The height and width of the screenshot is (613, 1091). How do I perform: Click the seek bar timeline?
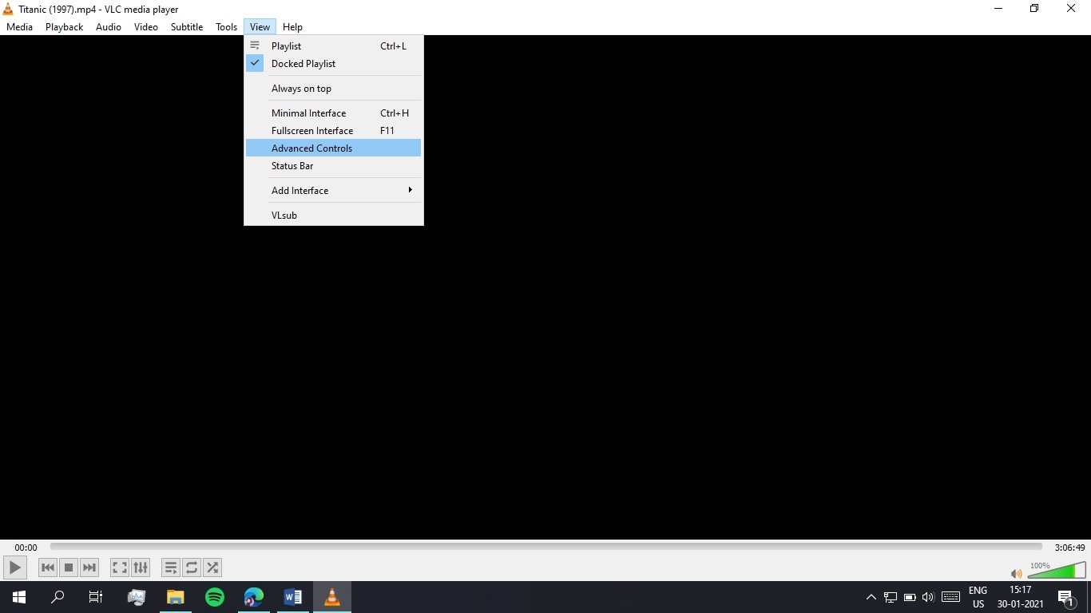[546, 547]
